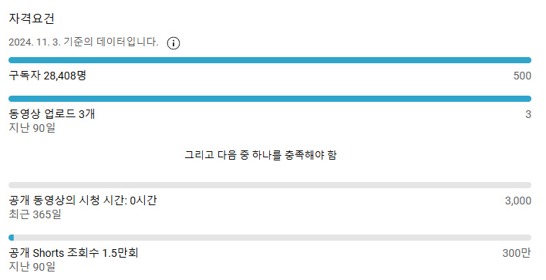
Task: Click the subscriber progress bar
Action: tap(270, 60)
